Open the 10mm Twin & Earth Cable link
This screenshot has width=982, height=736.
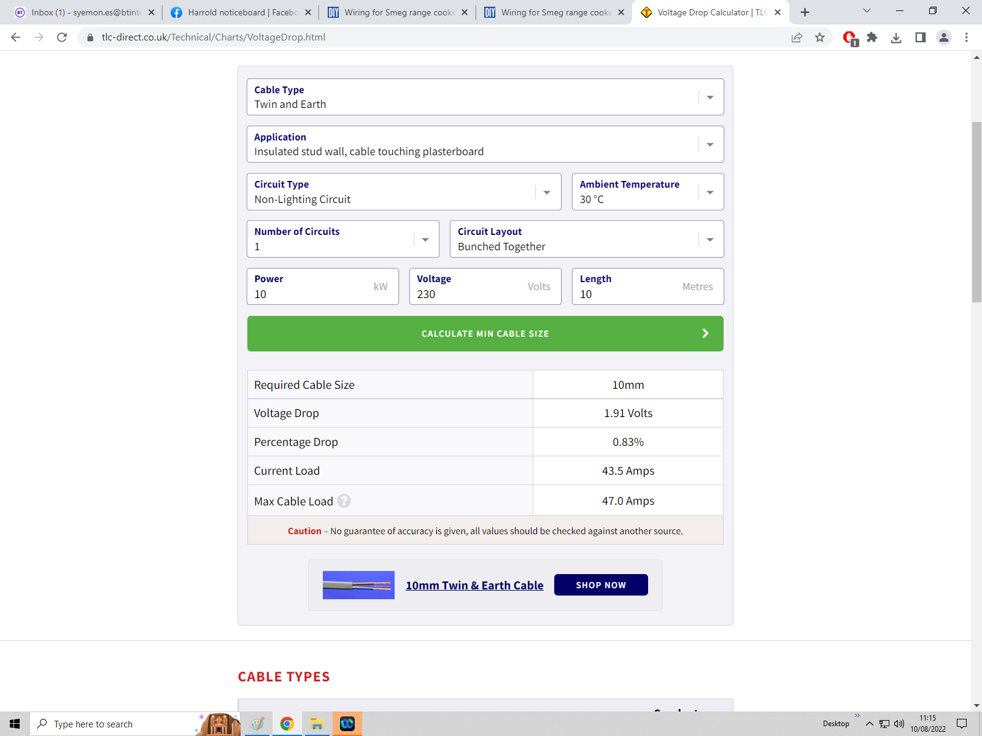[x=474, y=585]
